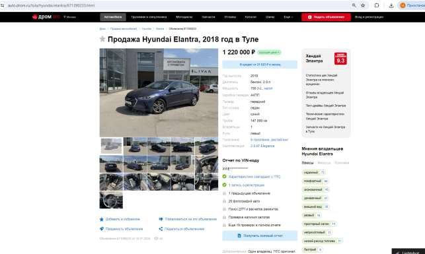Switch to the Запчасти section
This screenshot has width=425, height=254.
208,17
